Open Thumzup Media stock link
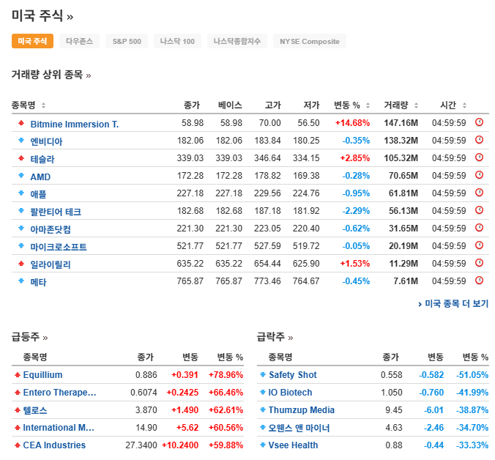This screenshot has height=460, width=495. click(x=302, y=410)
